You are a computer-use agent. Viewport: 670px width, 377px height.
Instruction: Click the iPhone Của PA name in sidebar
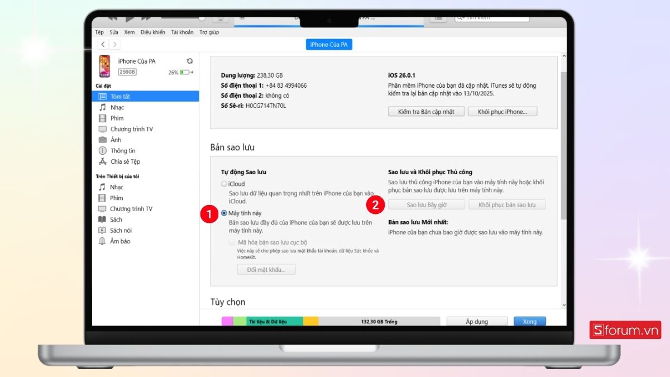(x=137, y=61)
